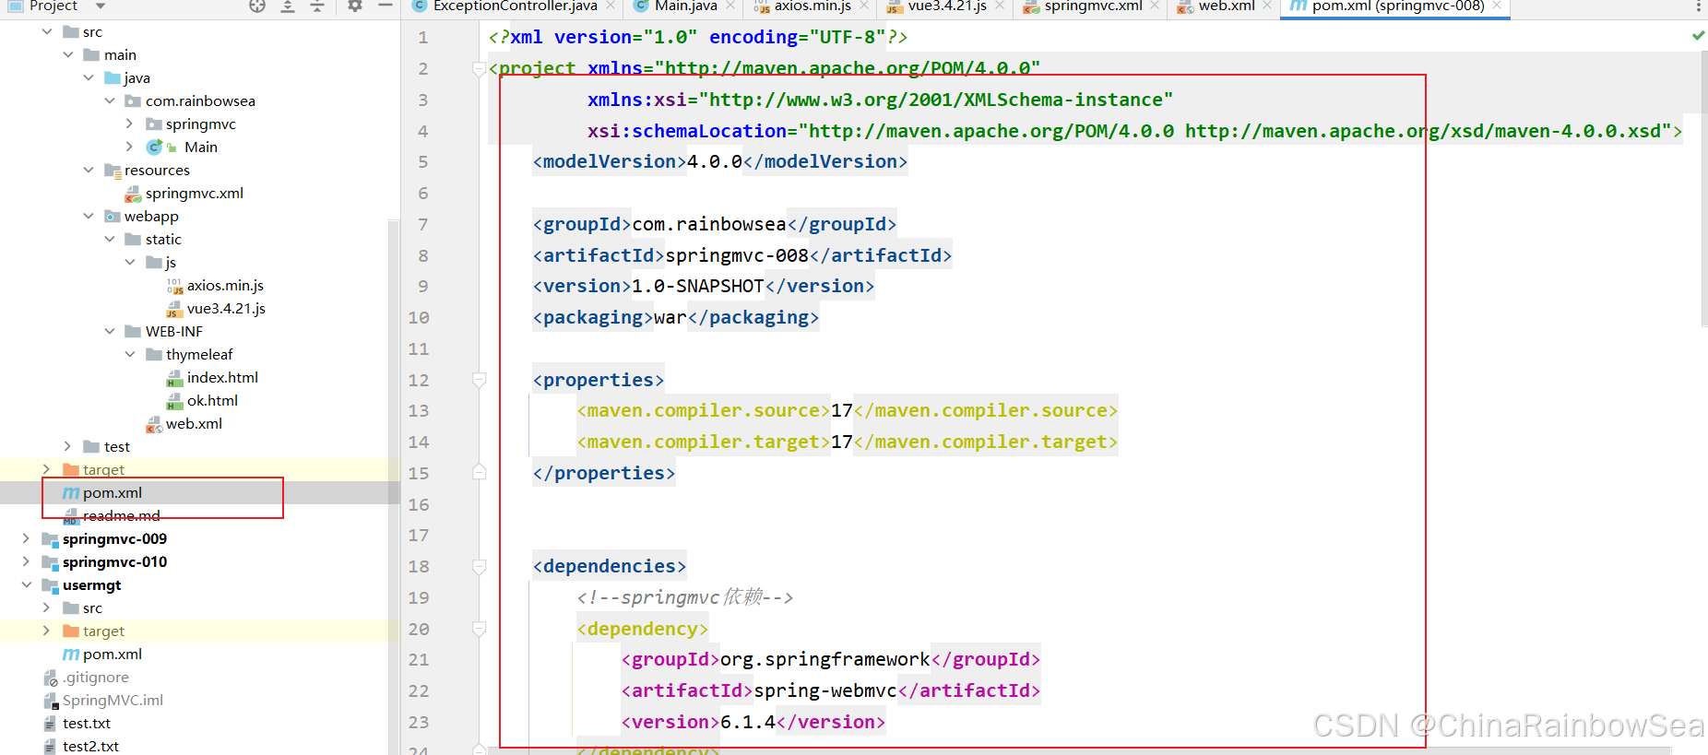
Task: Expand the springmvc-009 module
Action: (x=26, y=538)
